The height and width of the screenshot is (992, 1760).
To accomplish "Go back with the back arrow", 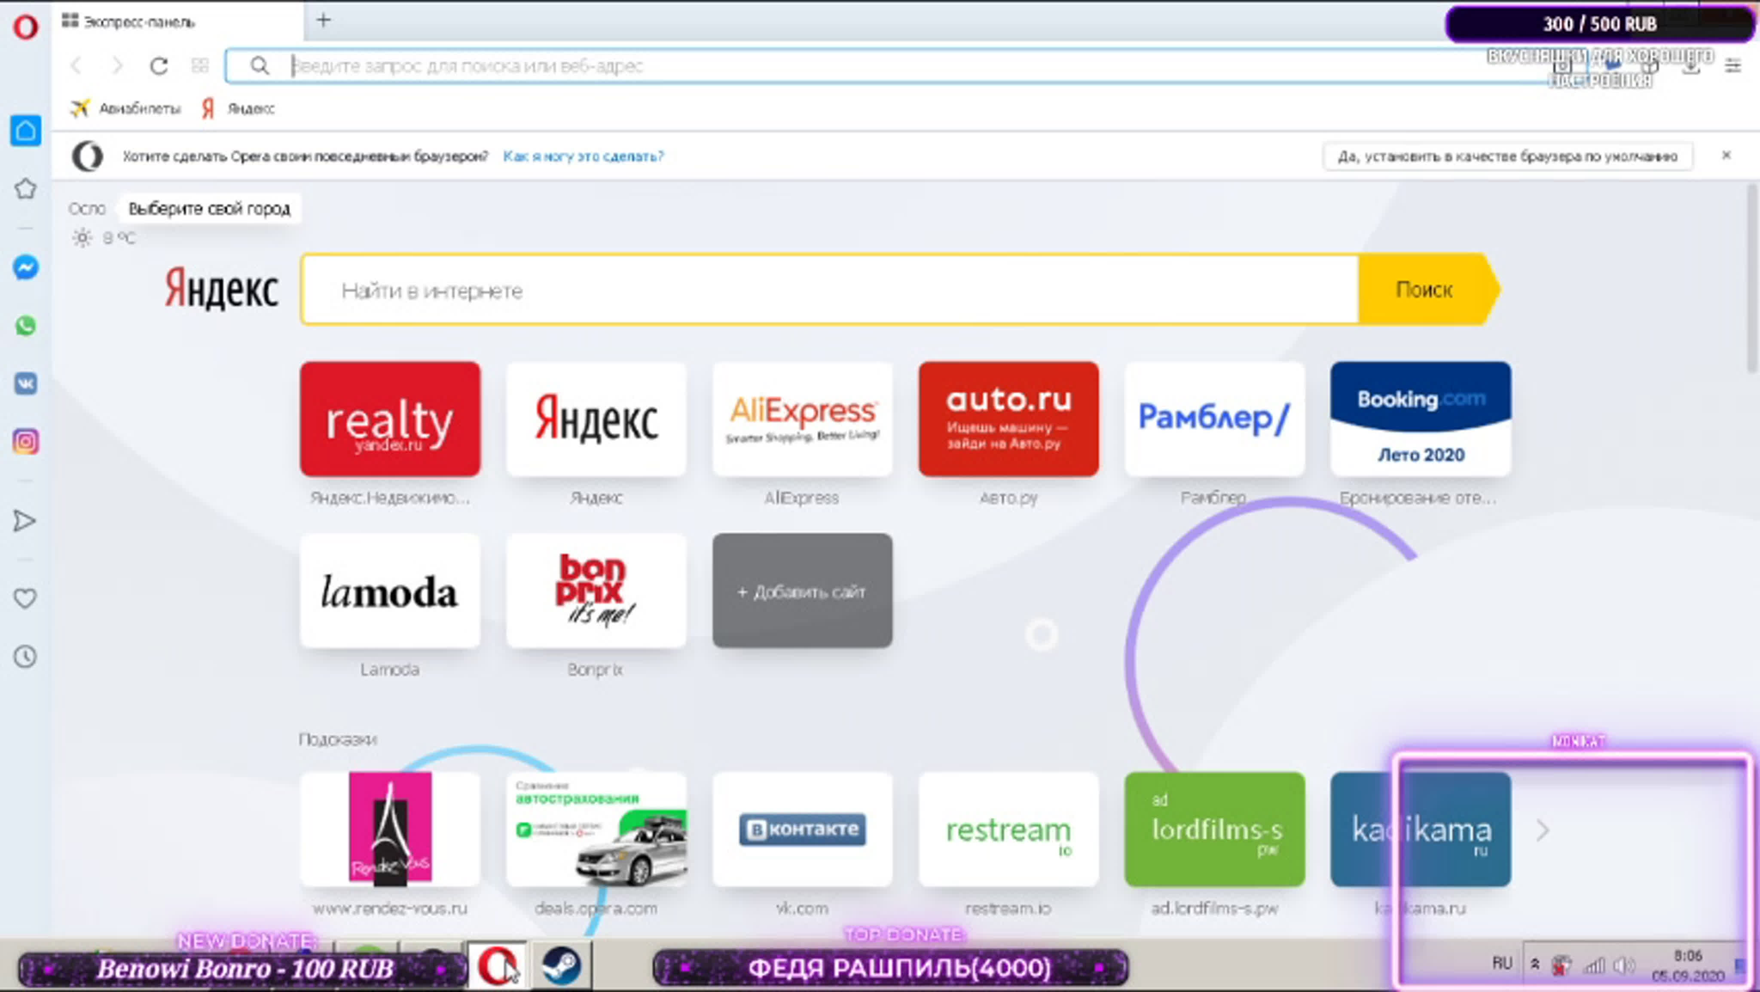I will pos(76,66).
